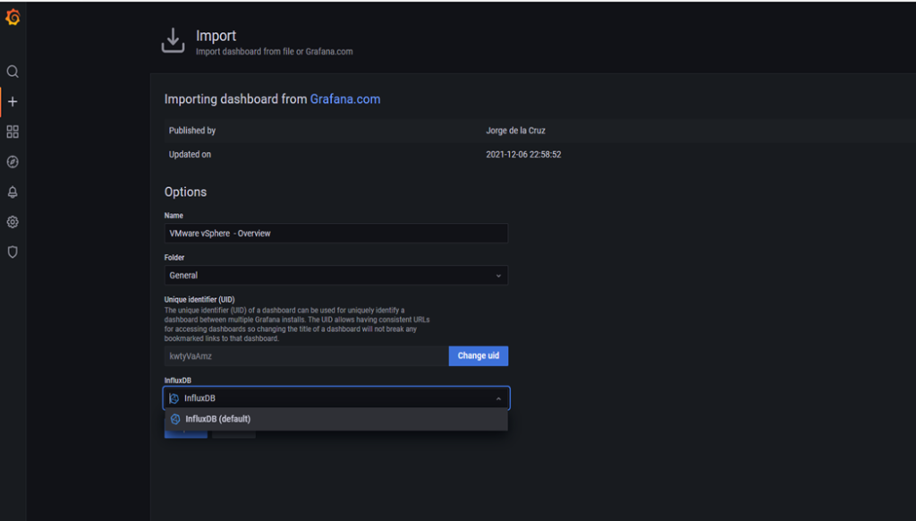
Task: Click the Unique identifier (UID) label
Action: [199, 300]
